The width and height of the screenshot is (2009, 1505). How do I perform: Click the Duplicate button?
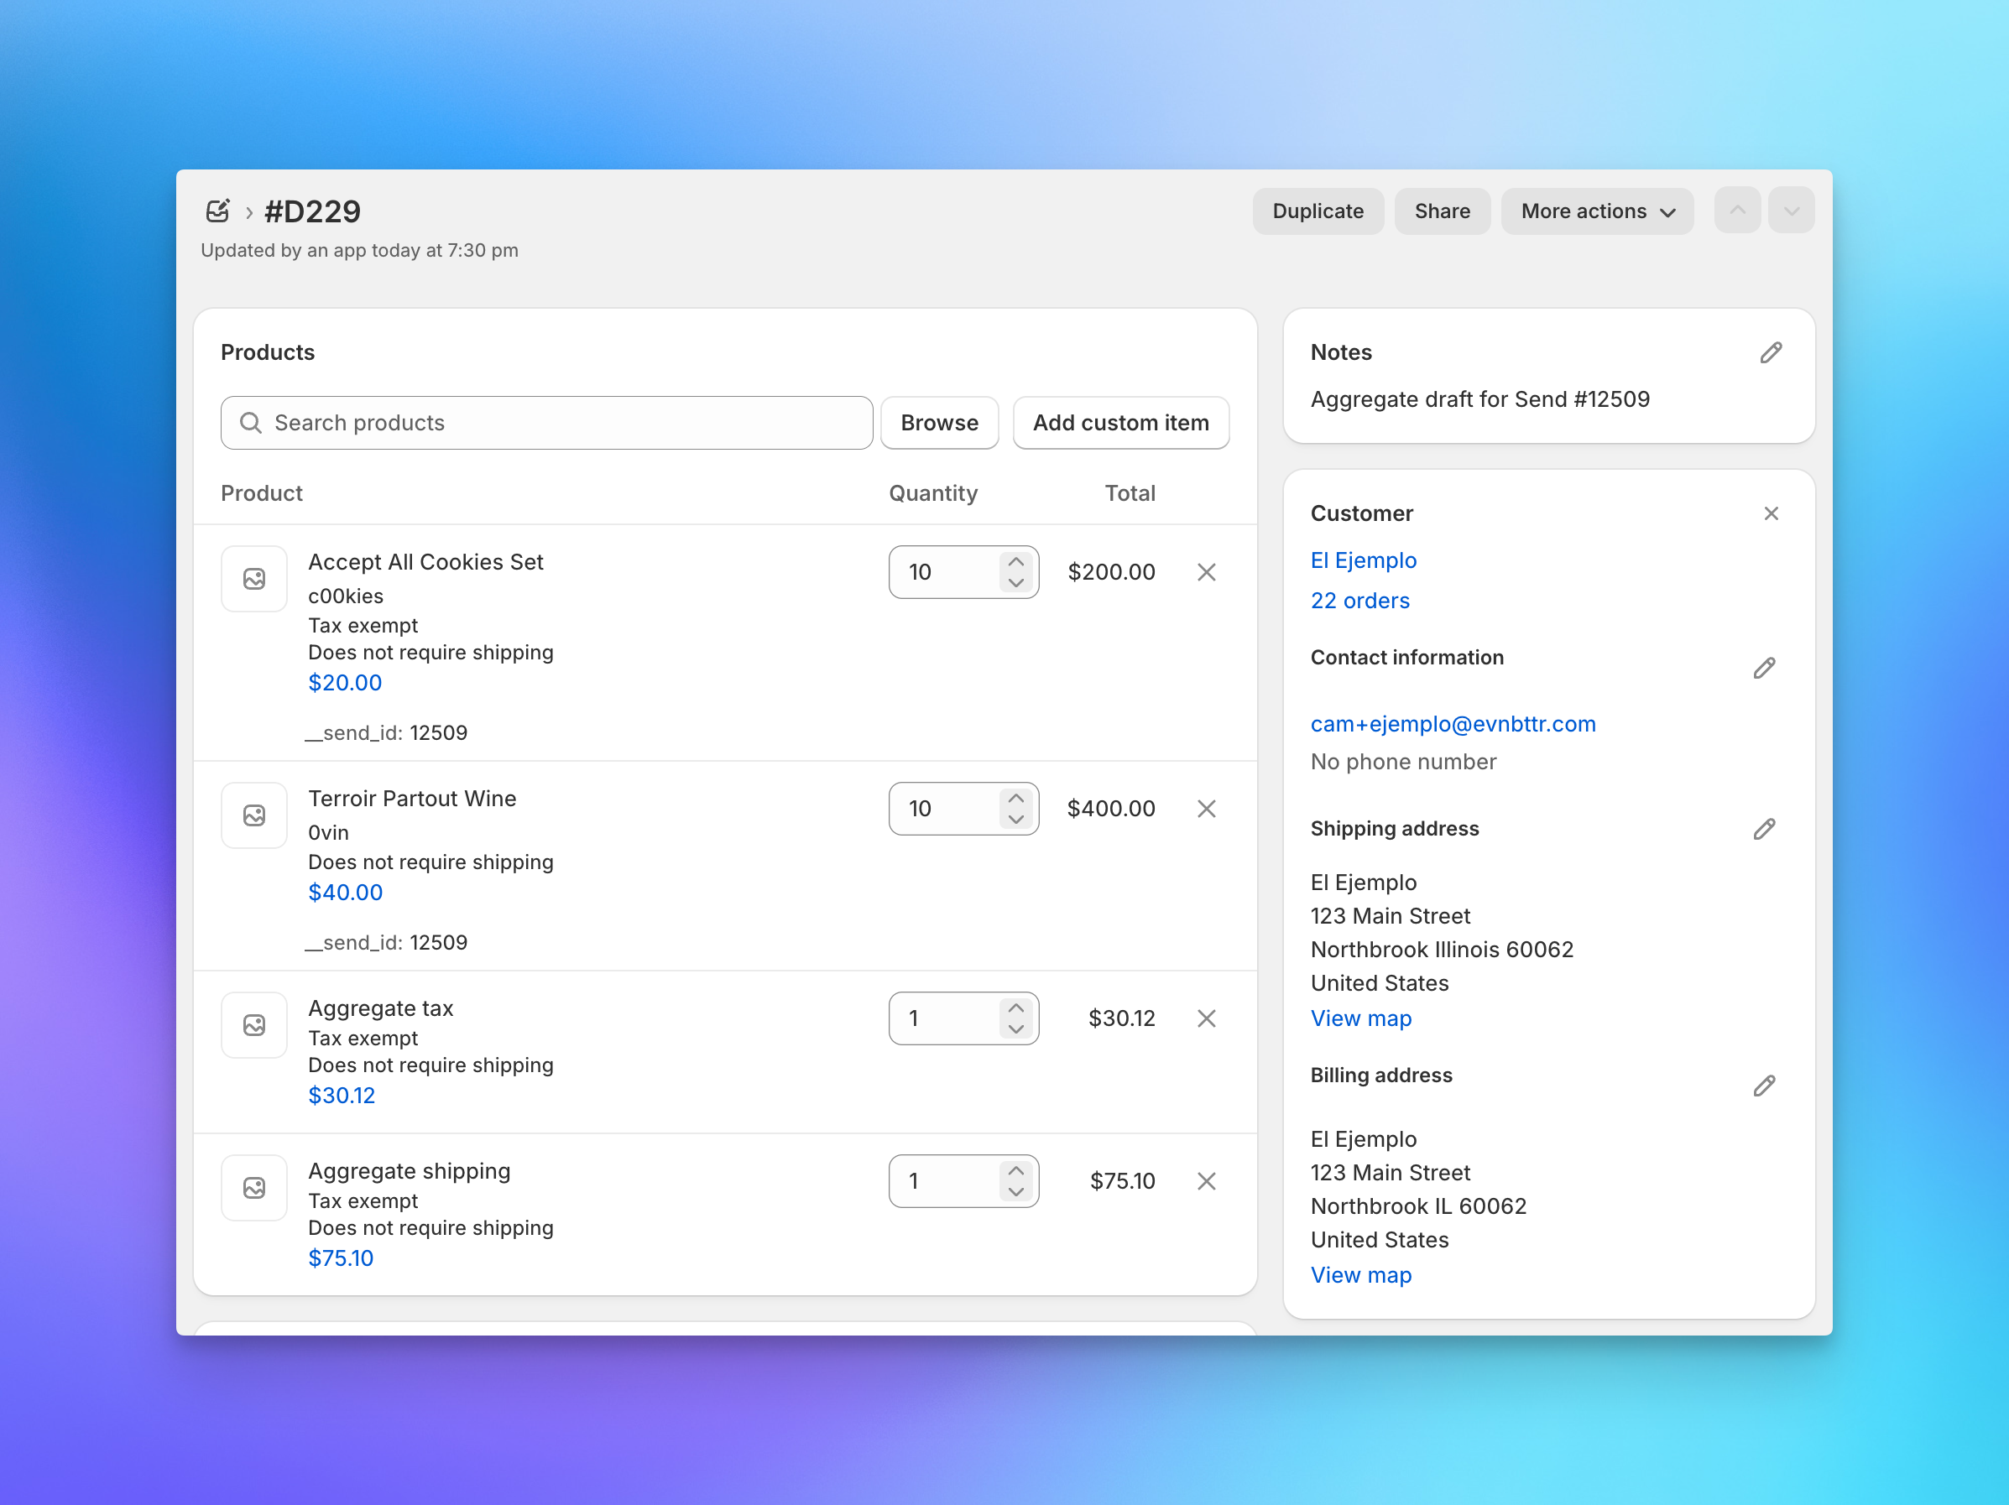(1318, 211)
